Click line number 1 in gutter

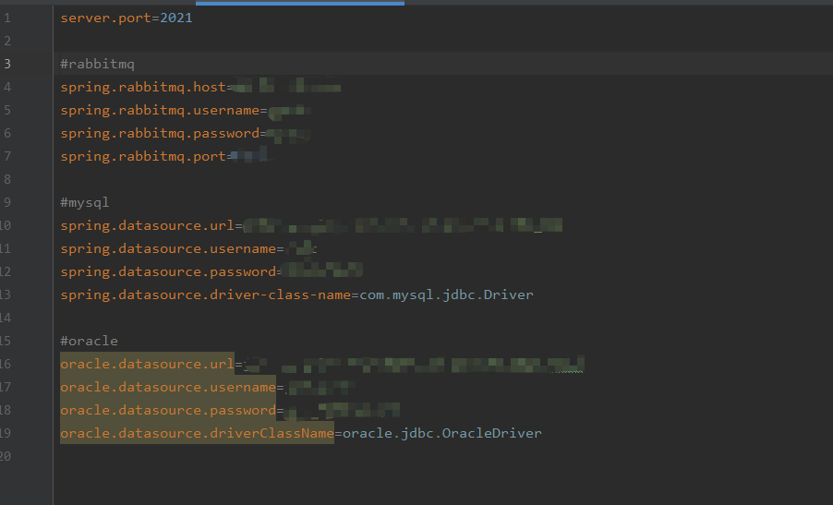pyautogui.click(x=7, y=18)
